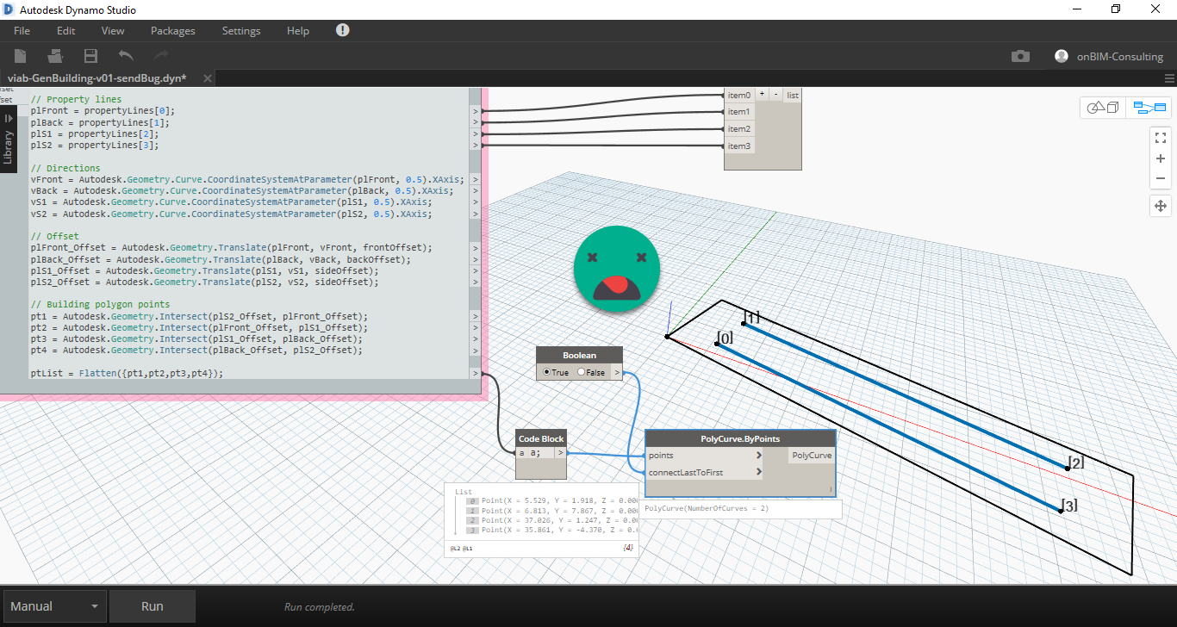This screenshot has height=627, width=1177.
Task: Click the ptList output port arrow
Action: pyautogui.click(x=475, y=373)
